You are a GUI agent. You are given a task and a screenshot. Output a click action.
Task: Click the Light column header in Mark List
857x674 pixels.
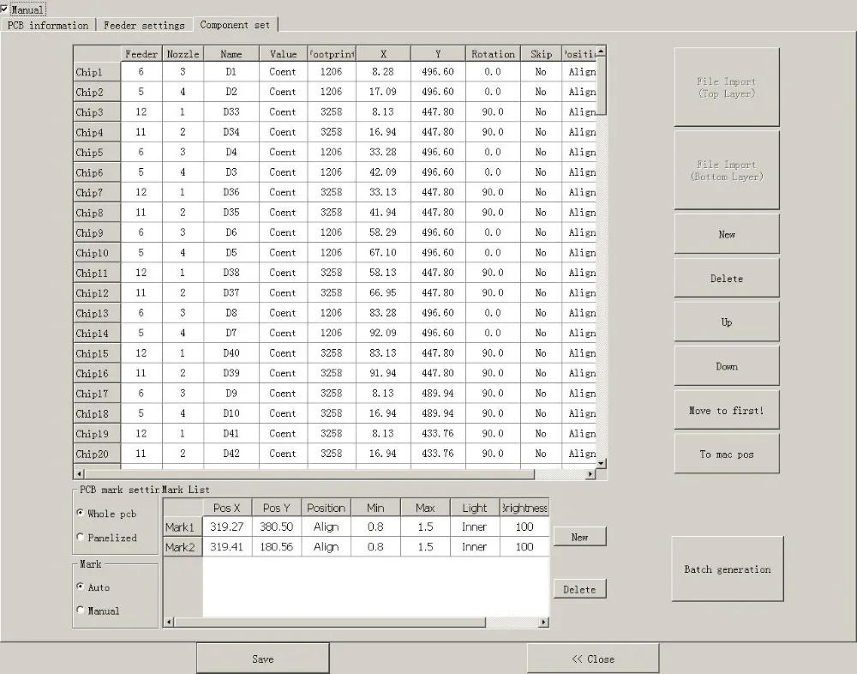click(475, 508)
